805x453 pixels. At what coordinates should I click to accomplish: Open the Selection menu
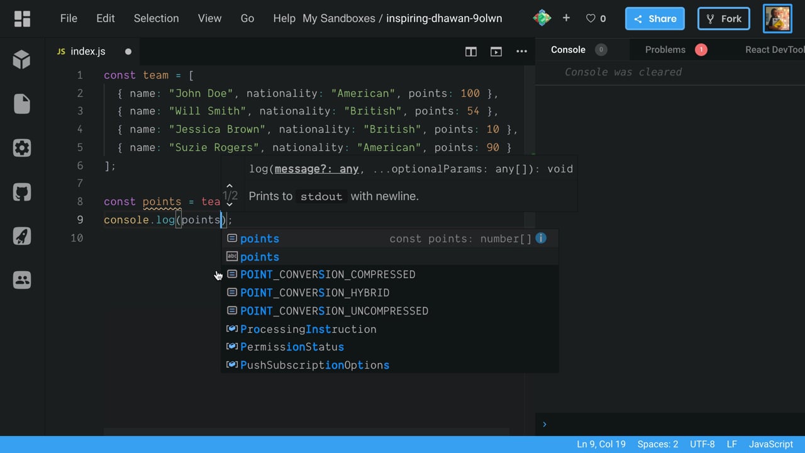(156, 18)
